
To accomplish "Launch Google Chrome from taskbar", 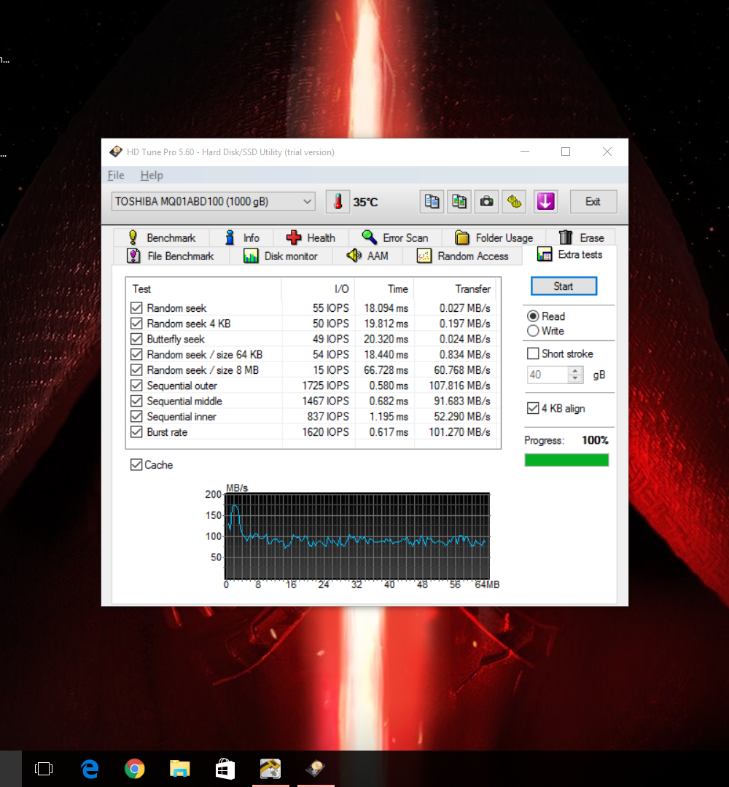I will tap(135, 769).
